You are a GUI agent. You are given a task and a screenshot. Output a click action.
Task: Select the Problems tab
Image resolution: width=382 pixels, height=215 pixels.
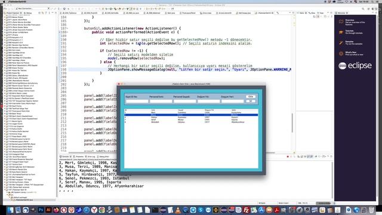78,156
